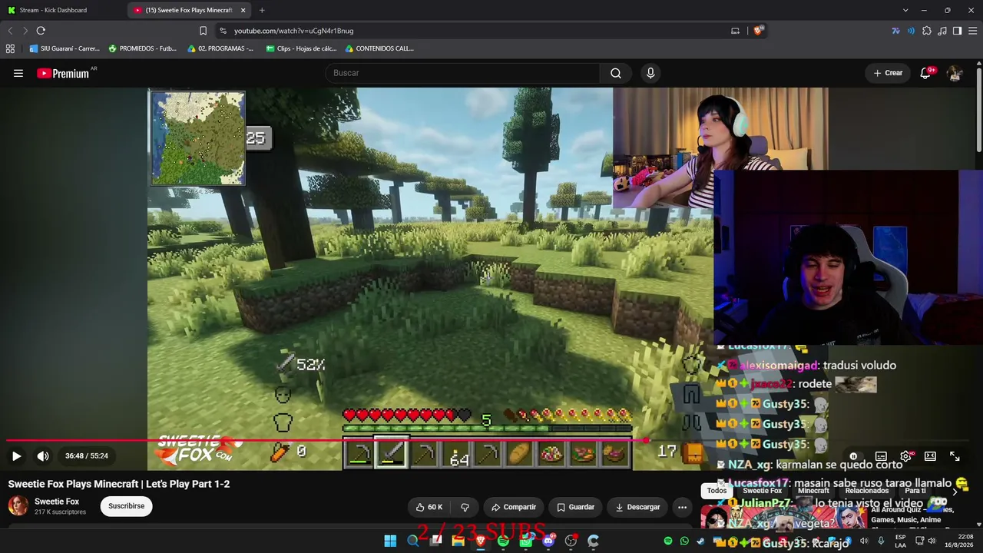Open SIU Guaraní bookmark
Viewport: 983px width, 553px height.
pyautogui.click(x=65, y=48)
